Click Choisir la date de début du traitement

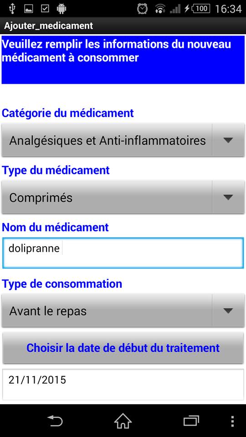(x=123, y=348)
